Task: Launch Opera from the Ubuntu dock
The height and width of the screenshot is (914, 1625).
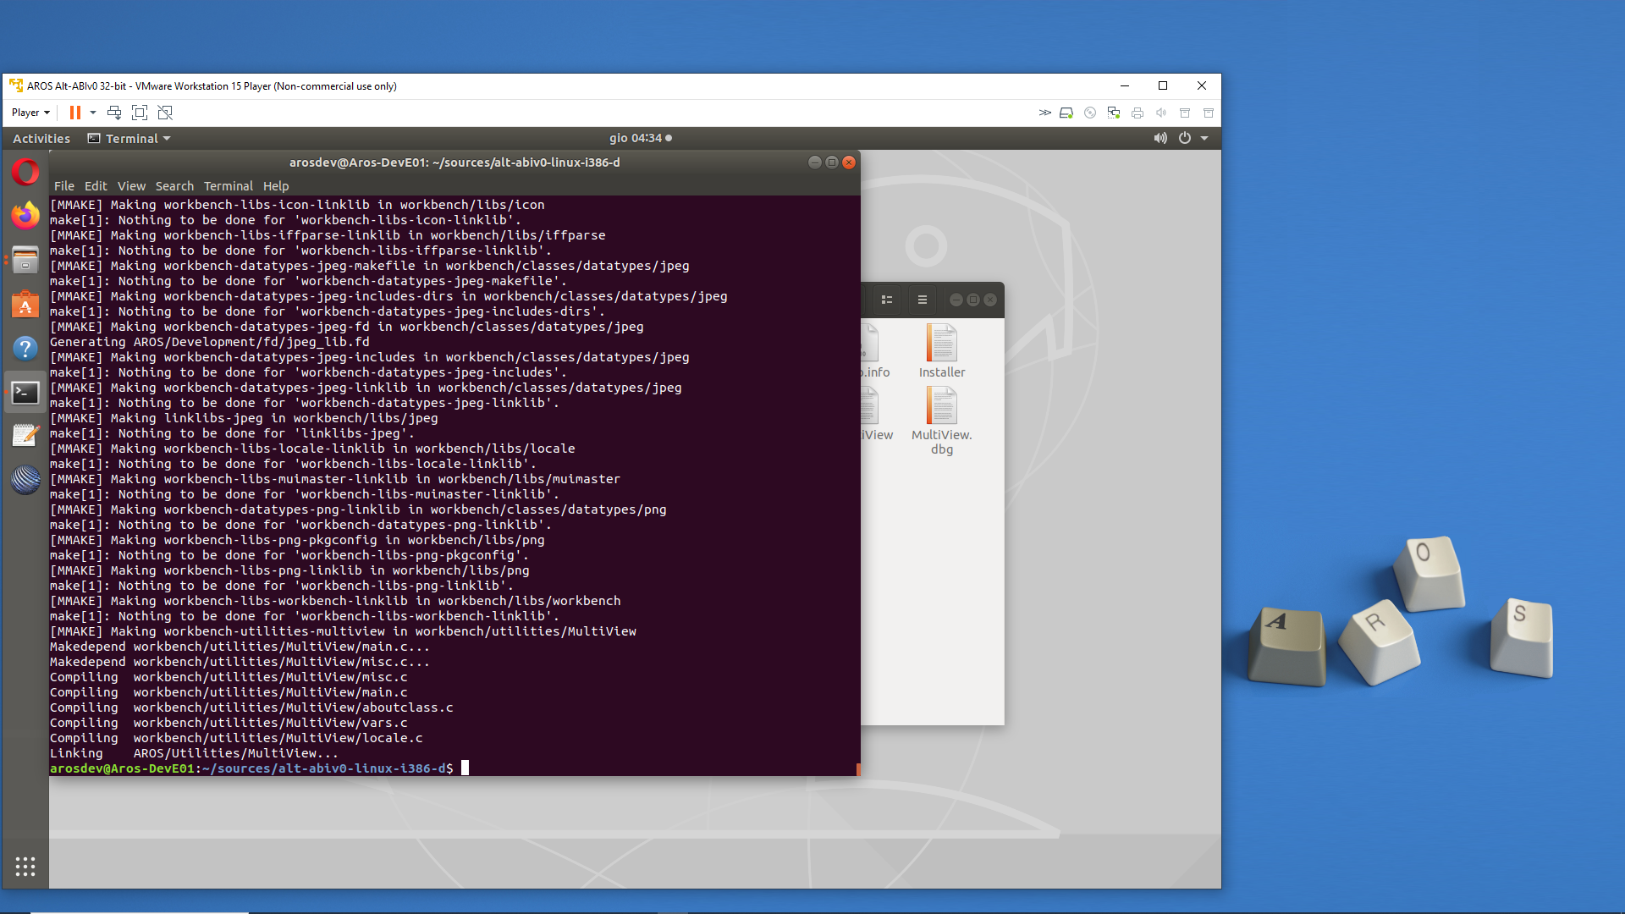Action: (x=25, y=172)
